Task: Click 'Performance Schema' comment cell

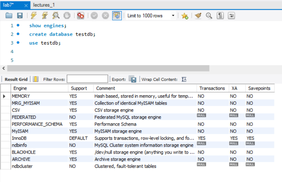Action: (145, 124)
